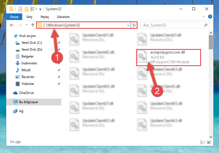Click the vertical scrollbar thumb
219x153 pixels.
click(211, 42)
